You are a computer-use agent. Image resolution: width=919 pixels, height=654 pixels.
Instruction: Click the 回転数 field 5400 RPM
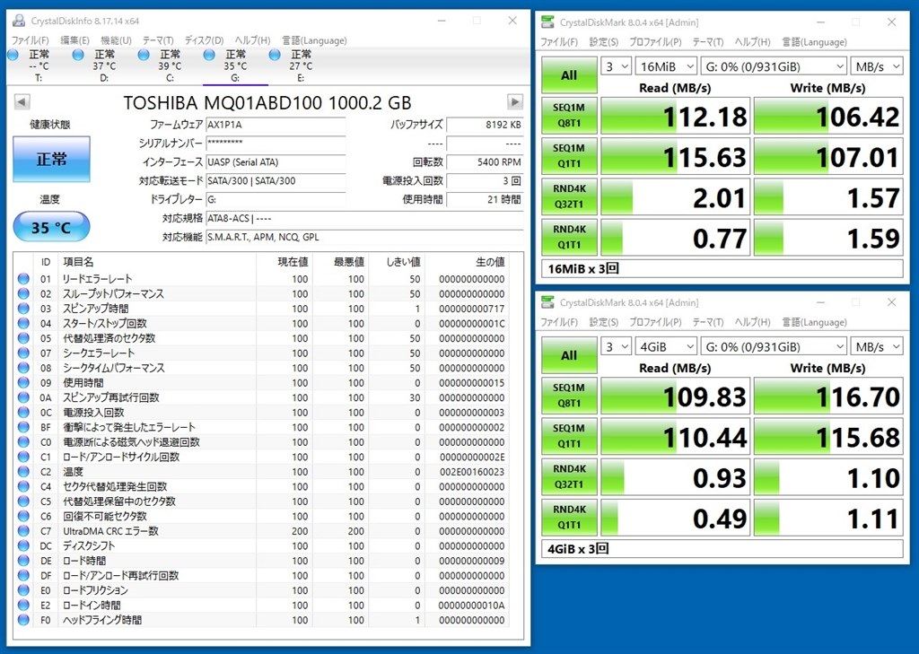click(484, 162)
